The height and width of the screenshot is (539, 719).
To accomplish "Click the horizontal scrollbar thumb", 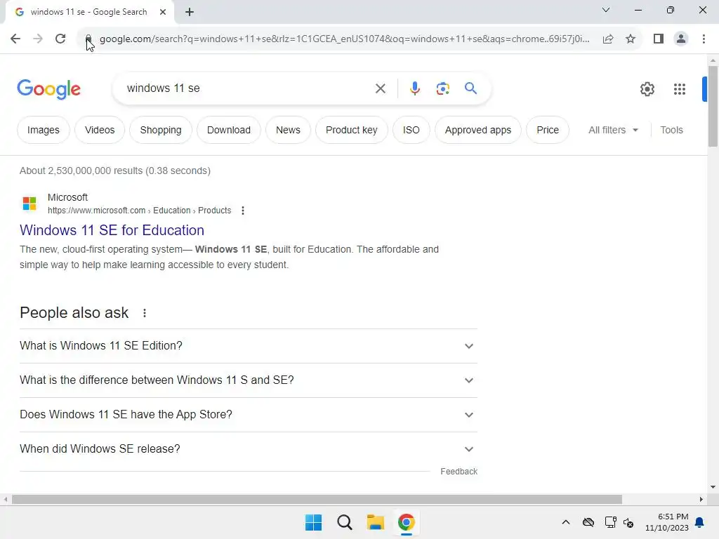I will click(317, 499).
